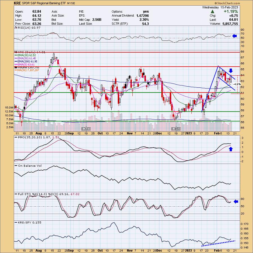Click the Yield value 2.30%
The height and width of the screenshot is (253, 253).
click(x=144, y=19)
